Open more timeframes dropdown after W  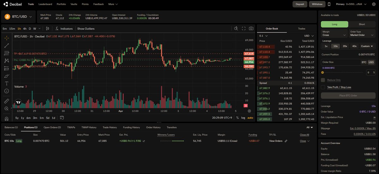(x=39, y=29)
